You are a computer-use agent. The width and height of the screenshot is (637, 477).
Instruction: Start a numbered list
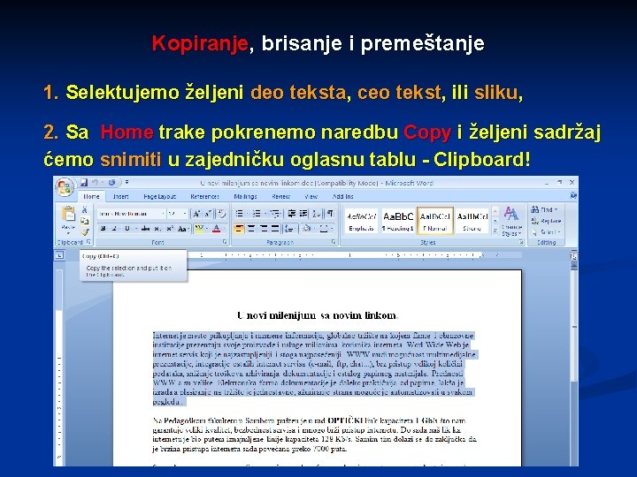[x=257, y=214]
